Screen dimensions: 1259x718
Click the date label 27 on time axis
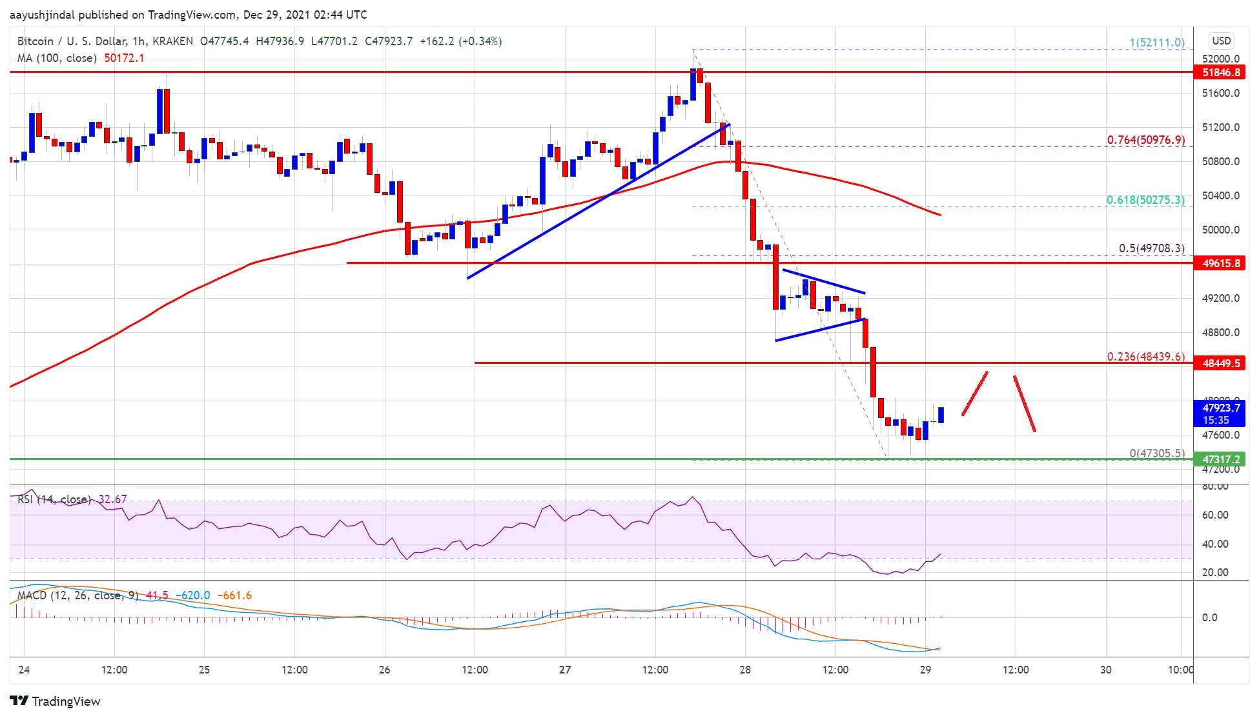[x=565, y=670]
